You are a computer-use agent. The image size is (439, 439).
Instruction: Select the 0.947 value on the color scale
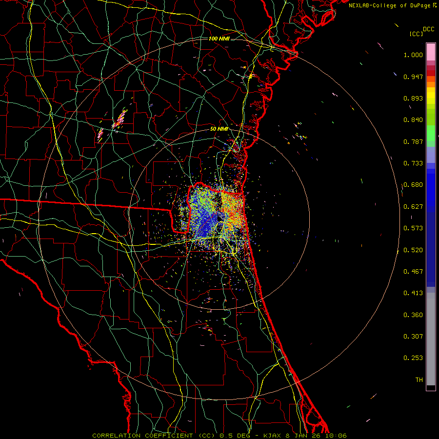tap(413, 77)
